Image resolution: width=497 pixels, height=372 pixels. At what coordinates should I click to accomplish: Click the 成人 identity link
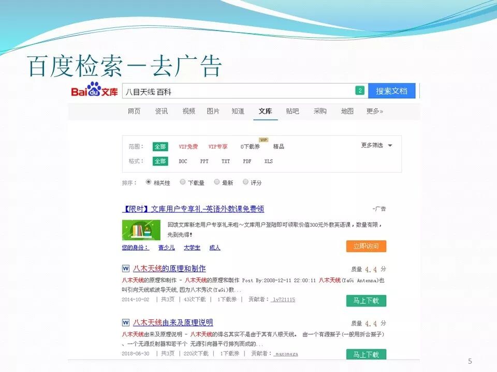tap(214, 247)
